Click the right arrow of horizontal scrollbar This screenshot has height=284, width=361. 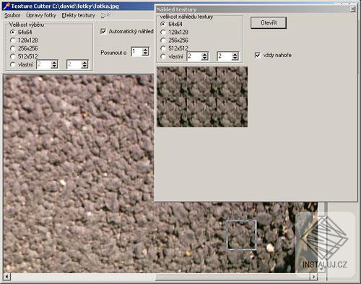click(313, 277)
